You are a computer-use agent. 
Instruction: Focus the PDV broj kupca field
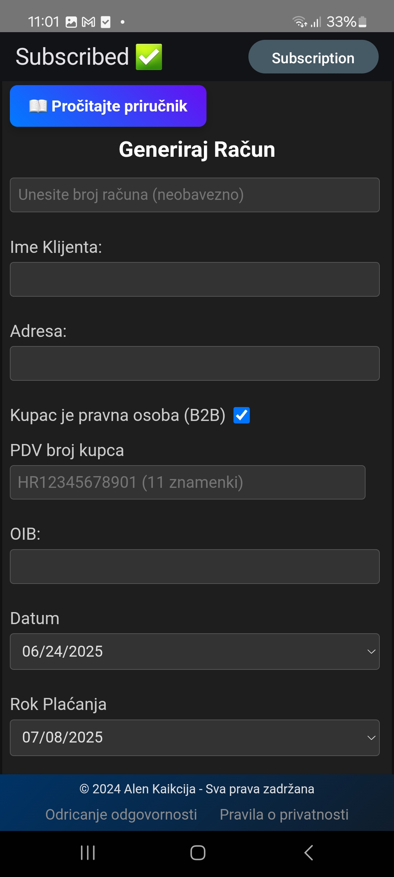point(188,482)
